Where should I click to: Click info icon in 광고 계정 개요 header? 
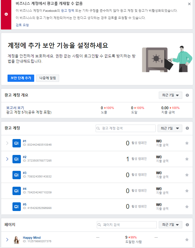(x=187, y=95)
